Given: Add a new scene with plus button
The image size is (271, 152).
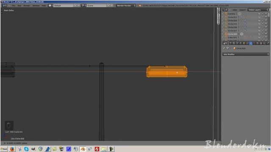Looking at the screenshot, I should click(x=108, y=5).
